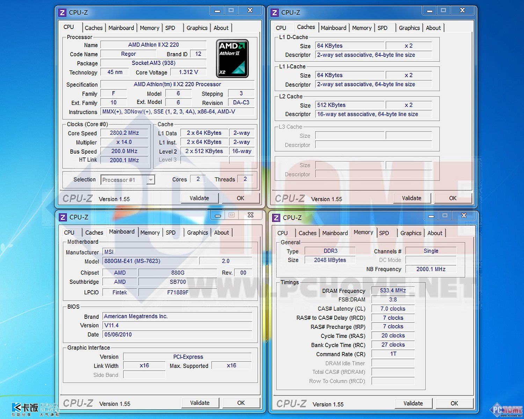Open Graphics tab in the CPU window
Screen dimensions: 524x419
(x=197, y=28)
